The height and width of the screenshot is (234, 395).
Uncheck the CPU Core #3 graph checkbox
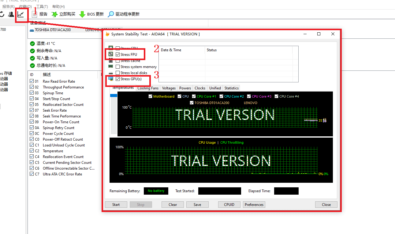click(x=249, y=96)
